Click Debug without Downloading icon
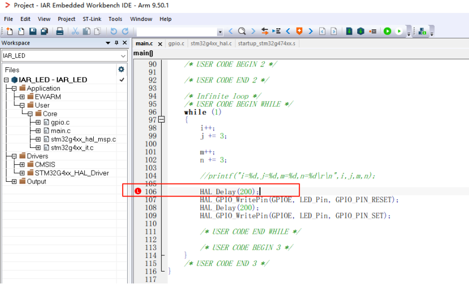469x284 pixels. (x=399, y=31)
